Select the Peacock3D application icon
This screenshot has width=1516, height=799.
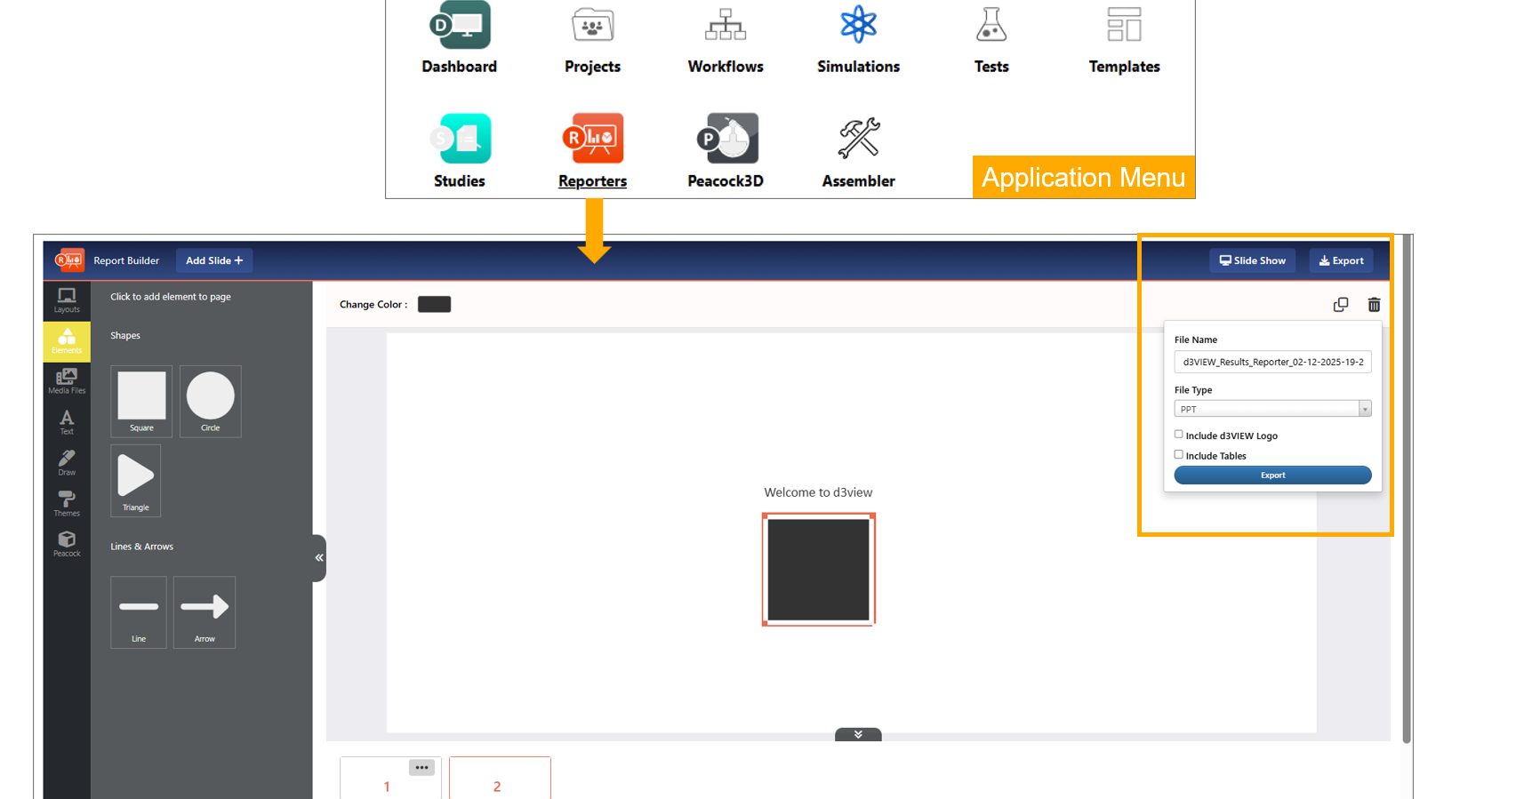[x=726, y=140]
